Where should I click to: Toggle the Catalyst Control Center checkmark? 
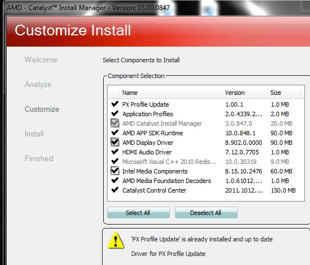coord(115,190)
